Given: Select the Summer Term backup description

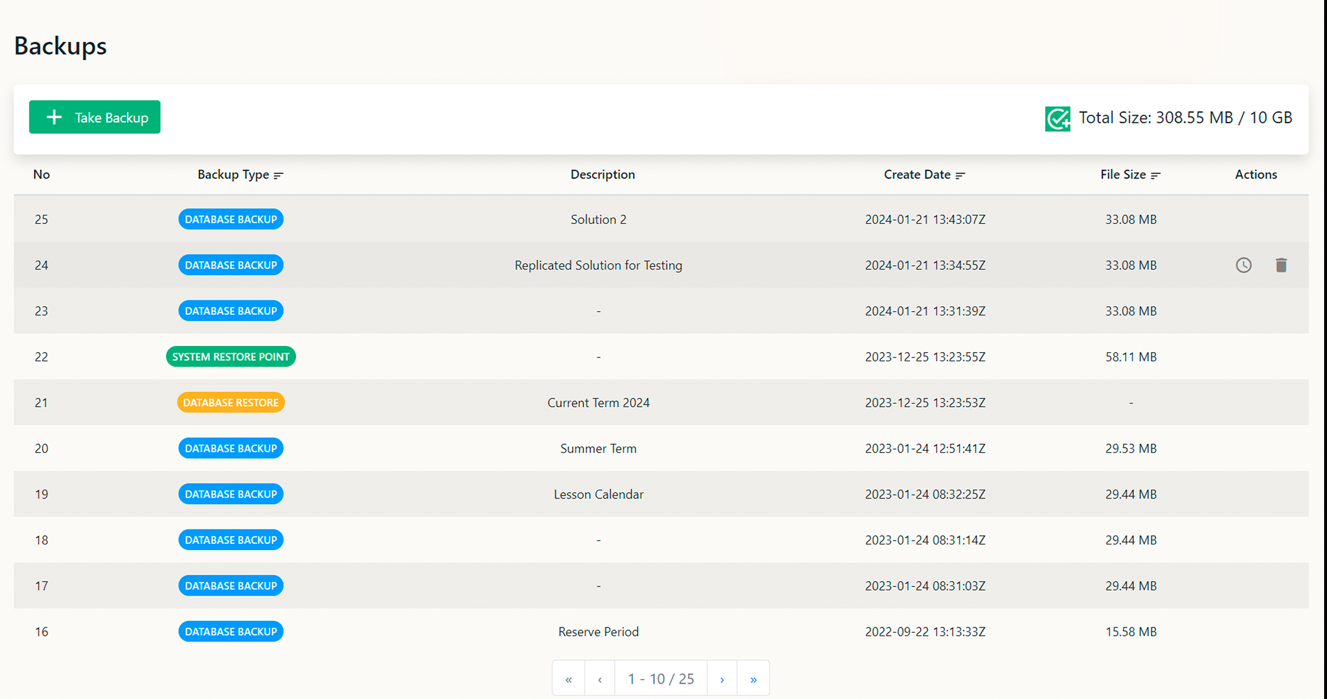Looking at the screenshot, I should 598,449.
